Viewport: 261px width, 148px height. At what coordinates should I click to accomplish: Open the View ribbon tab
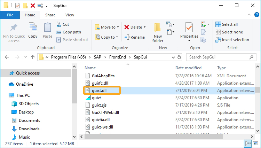tap(70, 15)
